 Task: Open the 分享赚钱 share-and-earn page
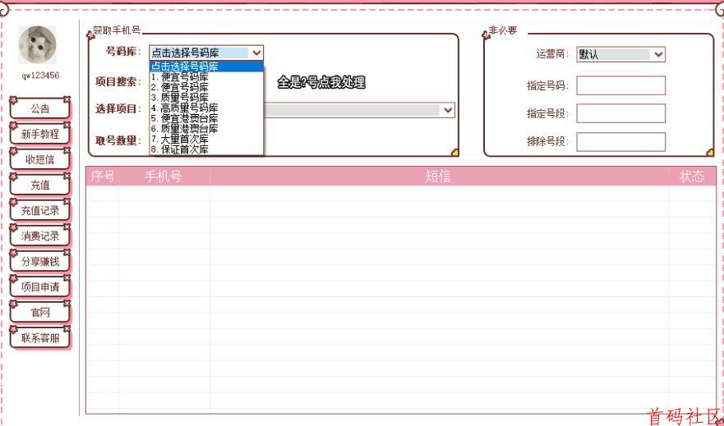point(39,261)
